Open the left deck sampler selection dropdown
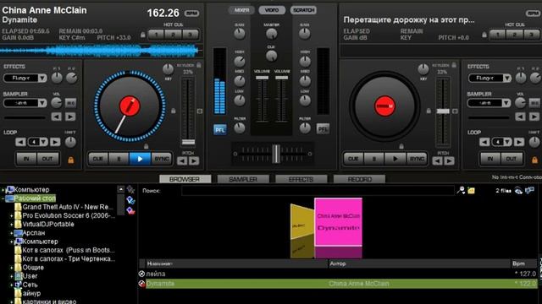This screenshot has height=304, width=542. 42,103
